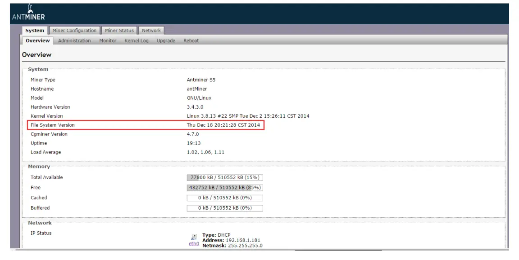Switch to the Upgrade page

pyautogui.click(x=166, y=40)
